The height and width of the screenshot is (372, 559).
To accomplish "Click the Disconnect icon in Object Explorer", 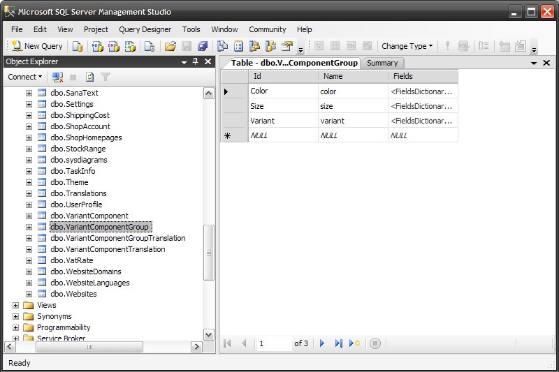I will (57, 77).
